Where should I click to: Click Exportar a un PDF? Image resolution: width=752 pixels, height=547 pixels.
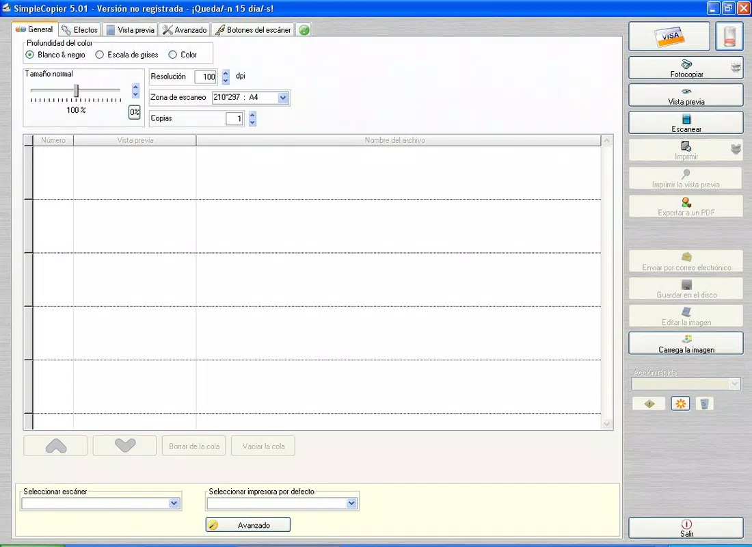[686, 206]
